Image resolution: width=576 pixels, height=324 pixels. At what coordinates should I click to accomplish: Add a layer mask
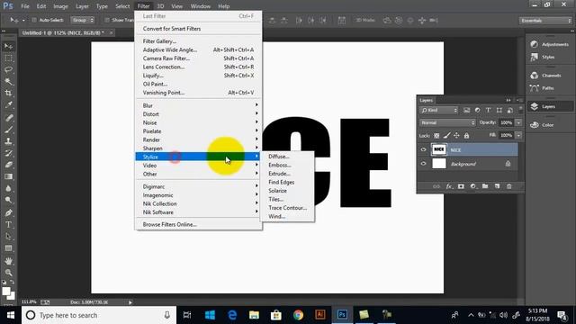coord(461,186)
